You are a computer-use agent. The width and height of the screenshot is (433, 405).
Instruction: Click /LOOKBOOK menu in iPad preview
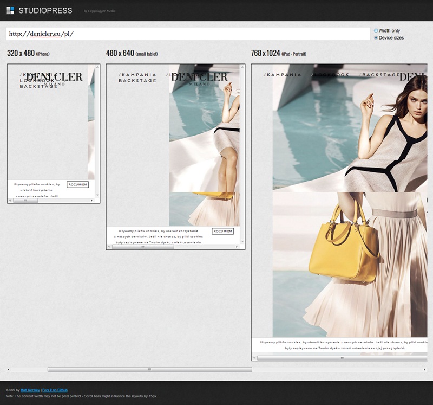point(330,75)
